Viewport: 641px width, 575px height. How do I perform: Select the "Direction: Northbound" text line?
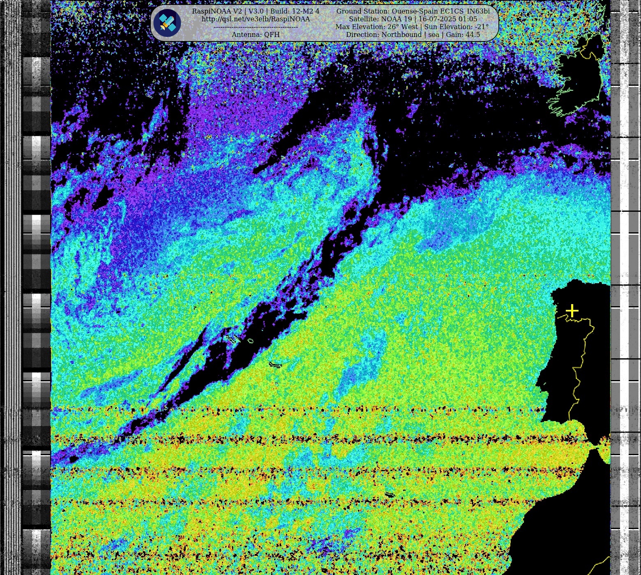pyautogui.click(x=413, y=34)
